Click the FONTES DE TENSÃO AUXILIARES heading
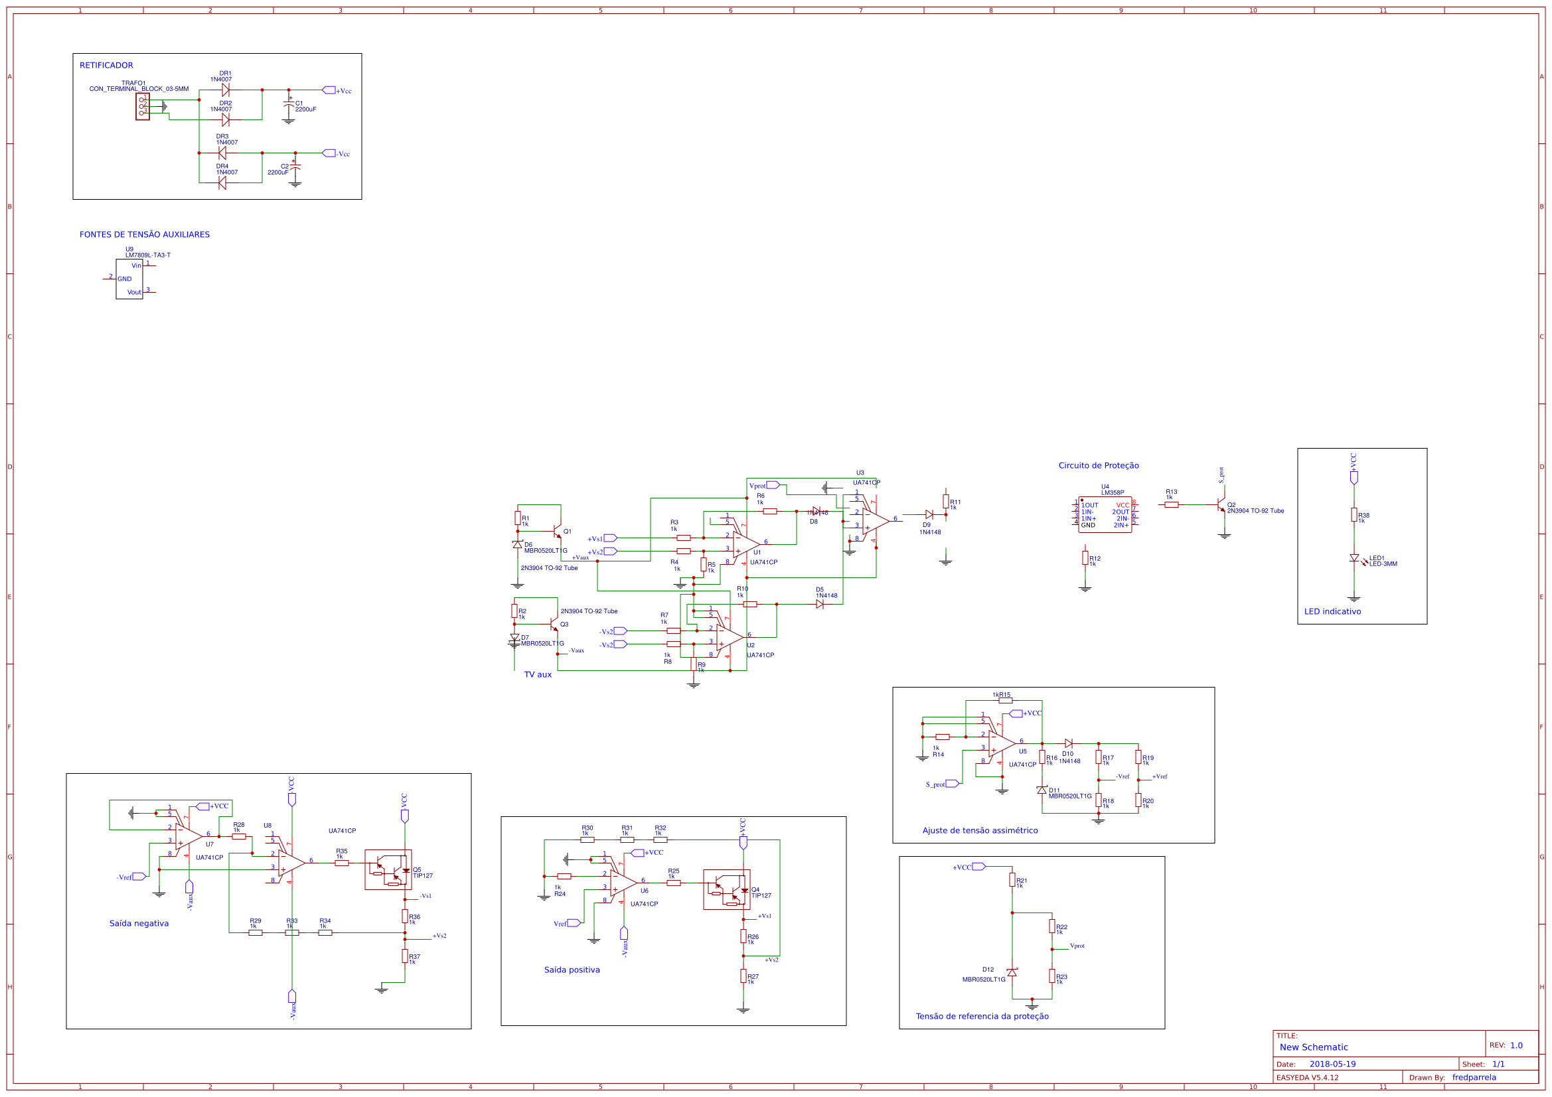This screenshot has height=1097, width=1552. click(144, 234)
